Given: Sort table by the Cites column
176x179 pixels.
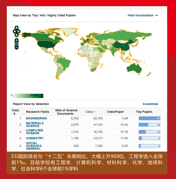Looking at the screenshot, I should pyautogui.click(x=91, y=112).
